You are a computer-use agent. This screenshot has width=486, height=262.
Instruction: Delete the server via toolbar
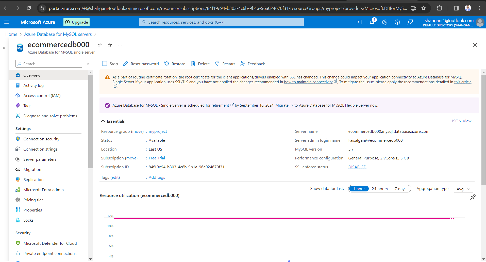[x=200, y=64]
